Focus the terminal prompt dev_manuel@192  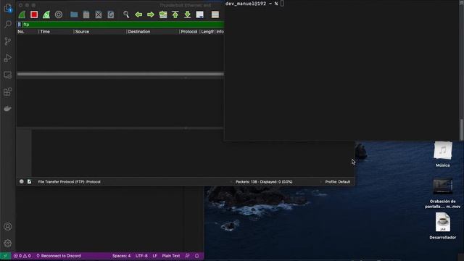[x=252, y=4]
